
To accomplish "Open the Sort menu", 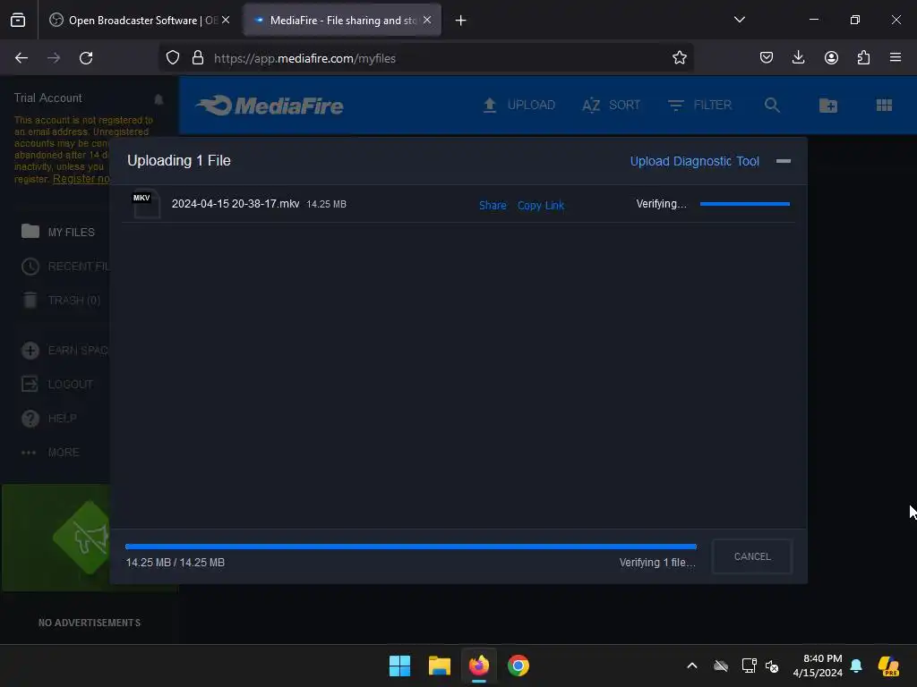I will tap(611, 106).
